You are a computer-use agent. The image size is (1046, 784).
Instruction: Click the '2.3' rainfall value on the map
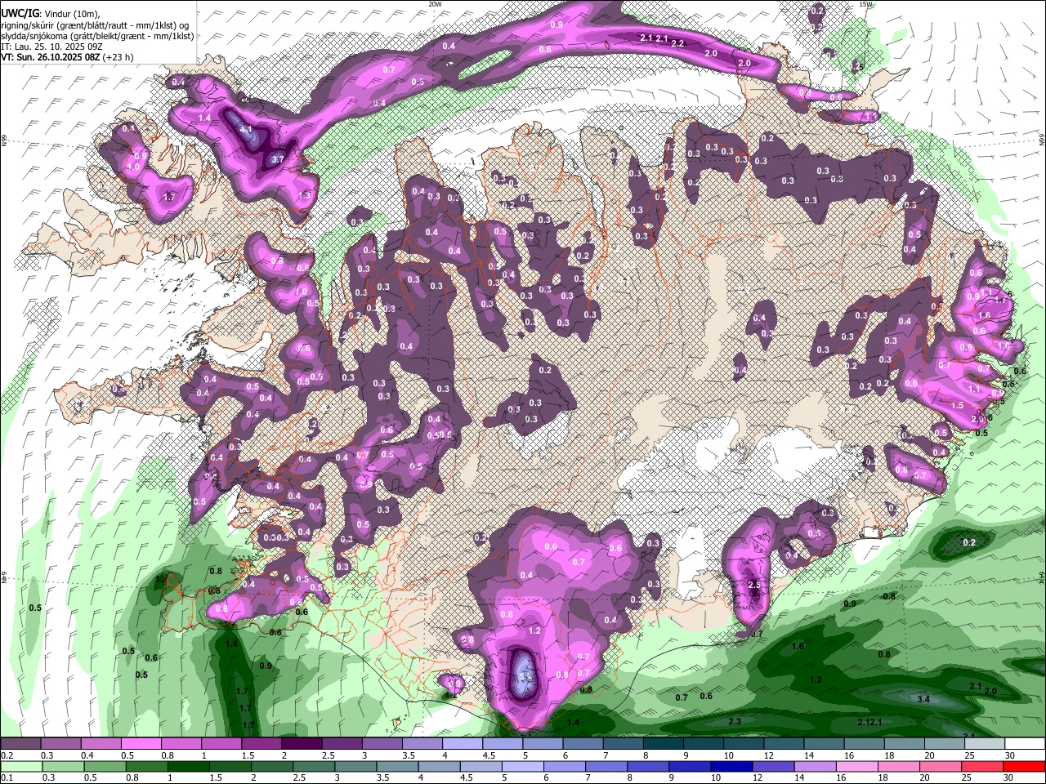[x=735, y=721]
